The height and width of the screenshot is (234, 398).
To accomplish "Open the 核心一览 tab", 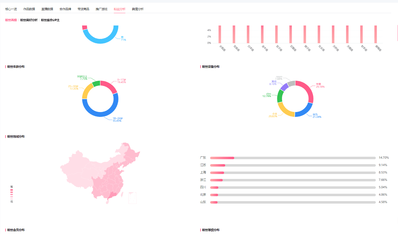I will (x=11, y=9).
